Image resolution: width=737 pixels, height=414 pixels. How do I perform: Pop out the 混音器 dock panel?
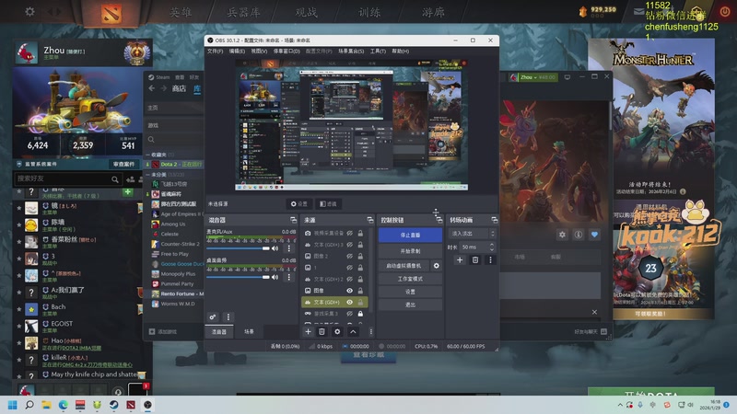pyautogui.click(x=293, y=220)
